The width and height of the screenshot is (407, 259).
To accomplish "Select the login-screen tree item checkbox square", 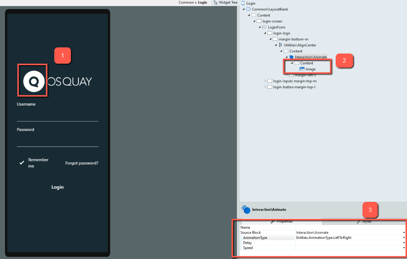I will click(x=259, y=21).
